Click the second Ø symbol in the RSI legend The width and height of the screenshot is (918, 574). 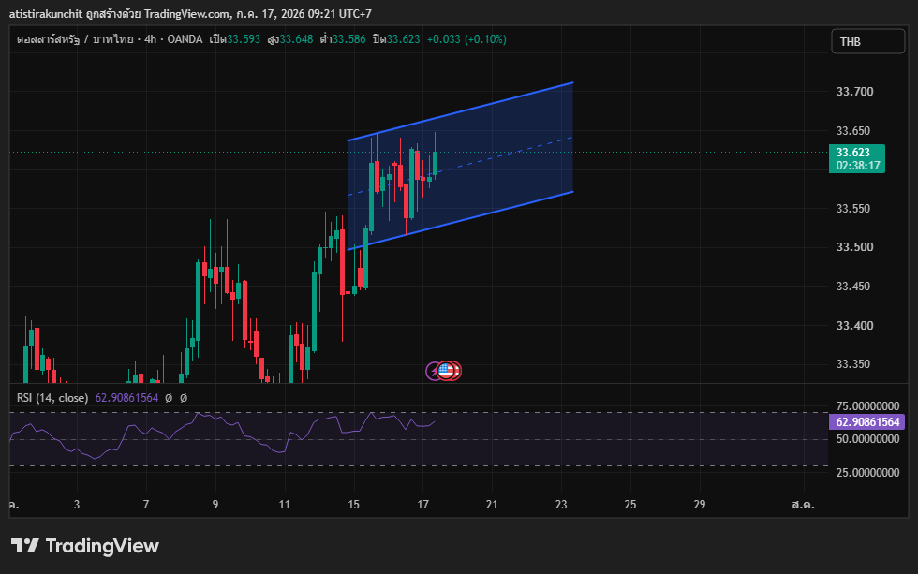[x=184, y=398]
